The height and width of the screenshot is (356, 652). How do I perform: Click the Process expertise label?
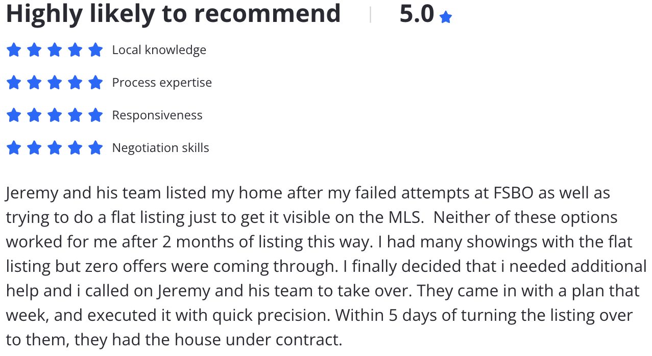[x=162, y=83]
